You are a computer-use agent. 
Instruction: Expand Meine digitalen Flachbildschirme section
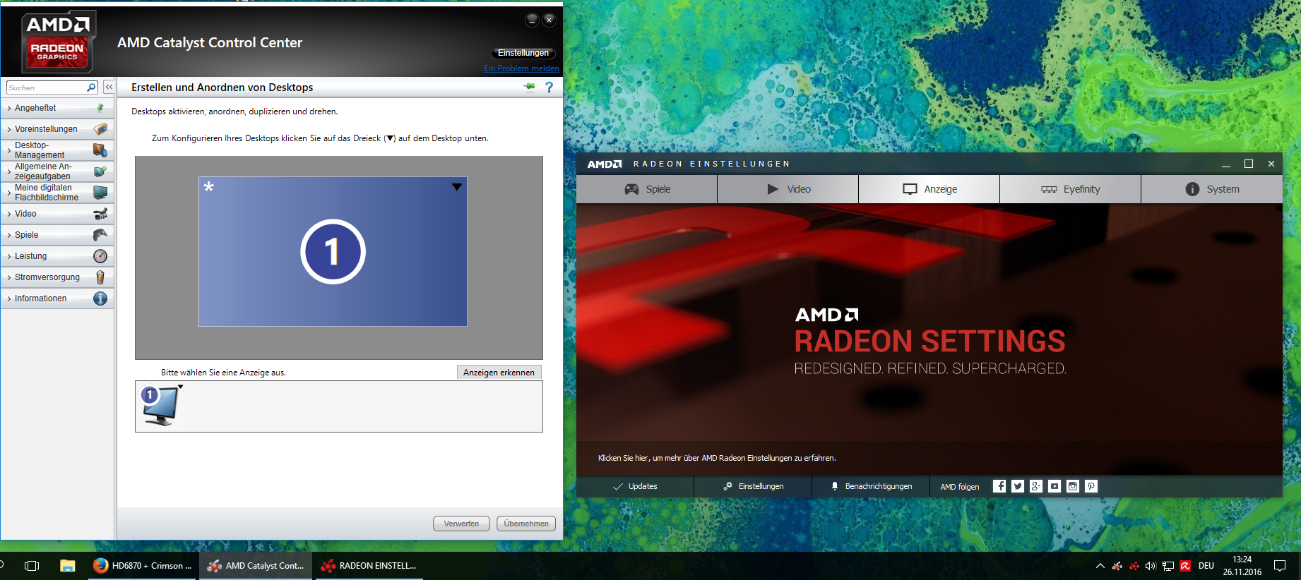point(8,193)
